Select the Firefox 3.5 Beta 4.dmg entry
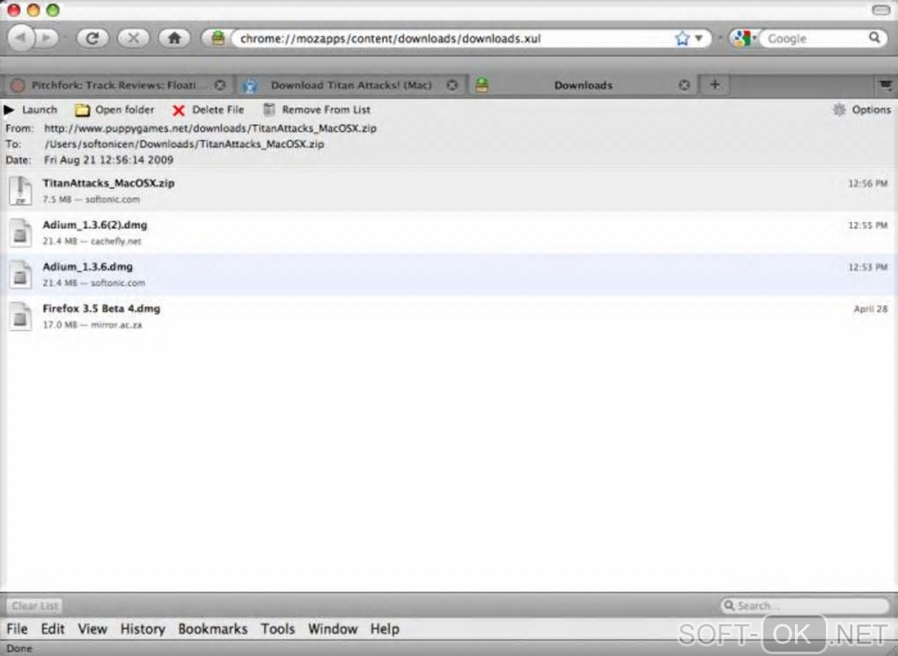The width and height of the screenshot is (898, 656). coord(449,316)
